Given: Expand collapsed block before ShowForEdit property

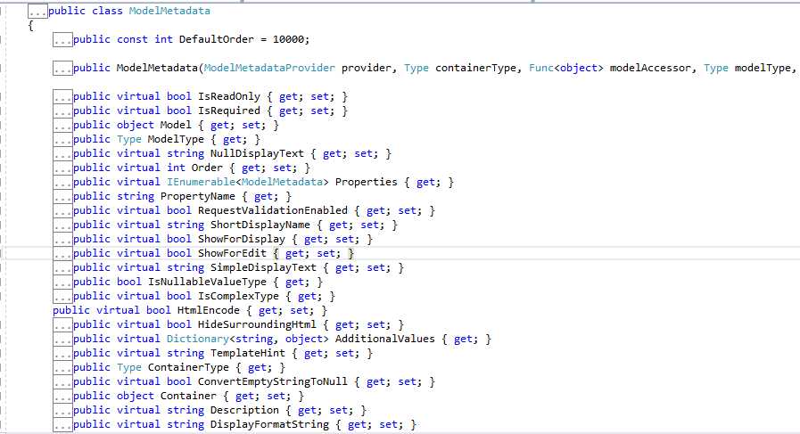Looking at the screenshot, I should click(62, 254).
